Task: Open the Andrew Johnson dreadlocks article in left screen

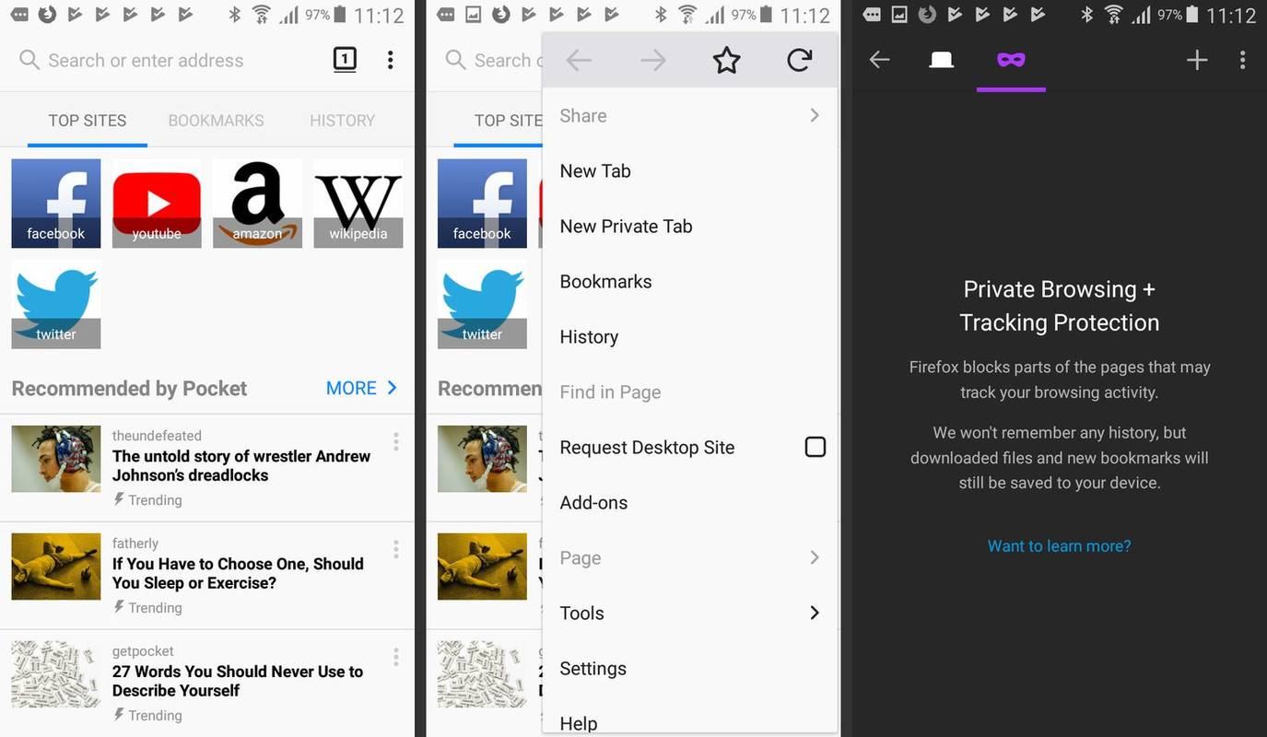Action: point(241,465)
